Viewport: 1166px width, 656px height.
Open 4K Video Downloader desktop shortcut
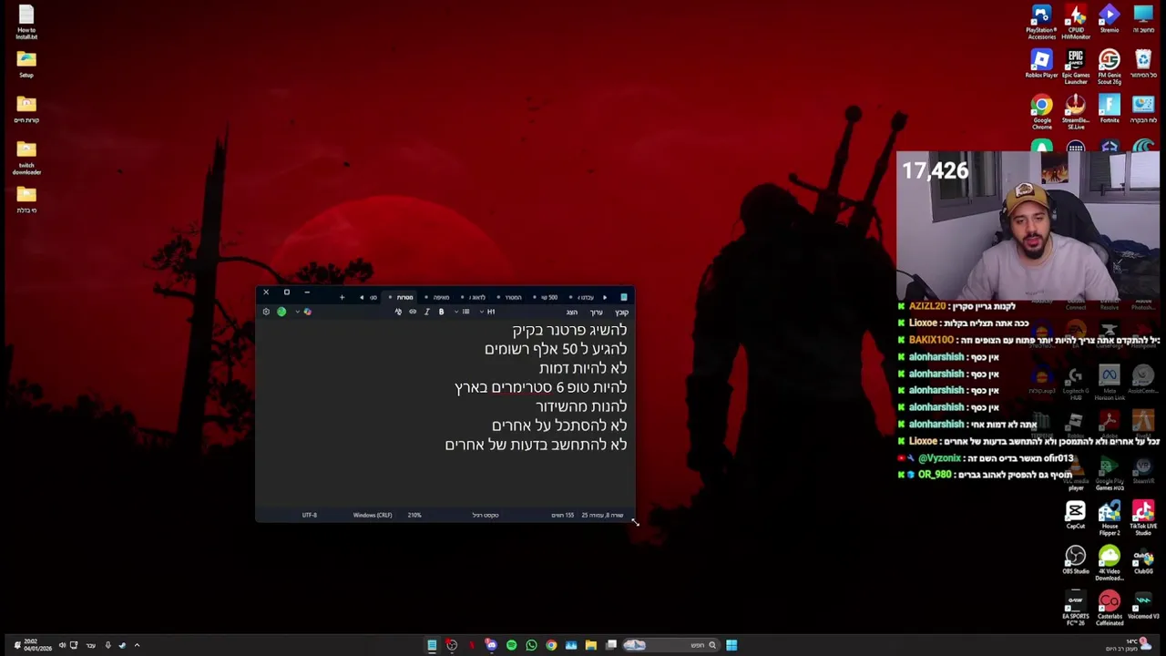point(1109,563)
